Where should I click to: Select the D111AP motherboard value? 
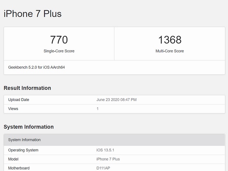103,168
